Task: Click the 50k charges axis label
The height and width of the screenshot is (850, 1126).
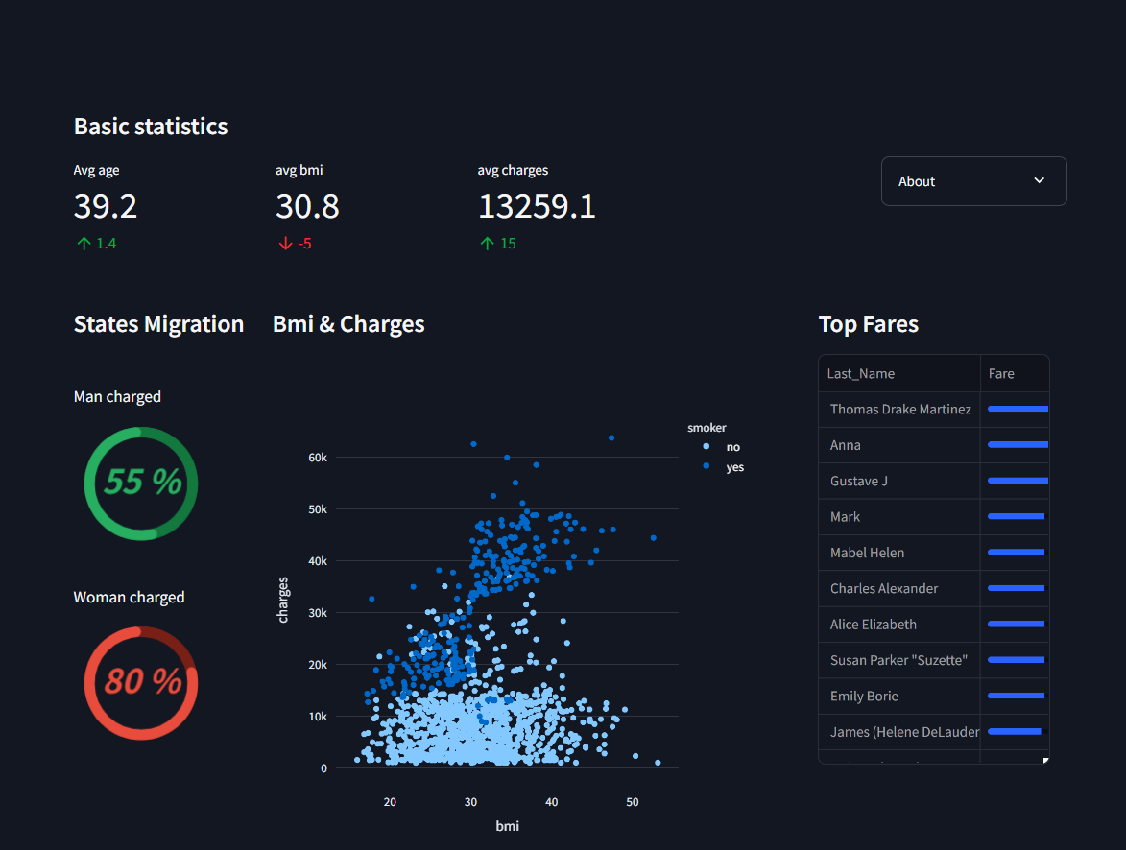Action: [318, 509]
